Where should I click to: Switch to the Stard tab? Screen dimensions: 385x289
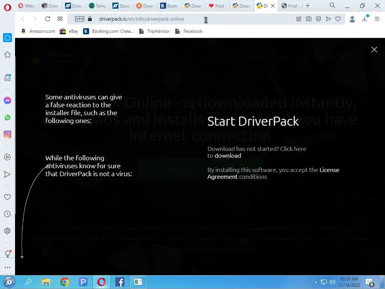(121, 6)
